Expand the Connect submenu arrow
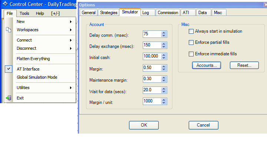Viewport: 267px width, 167px height. tap(71, 40)
